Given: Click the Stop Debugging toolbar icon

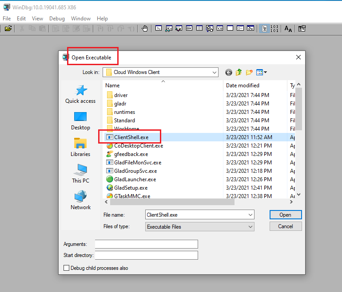Looking at the screenshot, I should (76, 28).
